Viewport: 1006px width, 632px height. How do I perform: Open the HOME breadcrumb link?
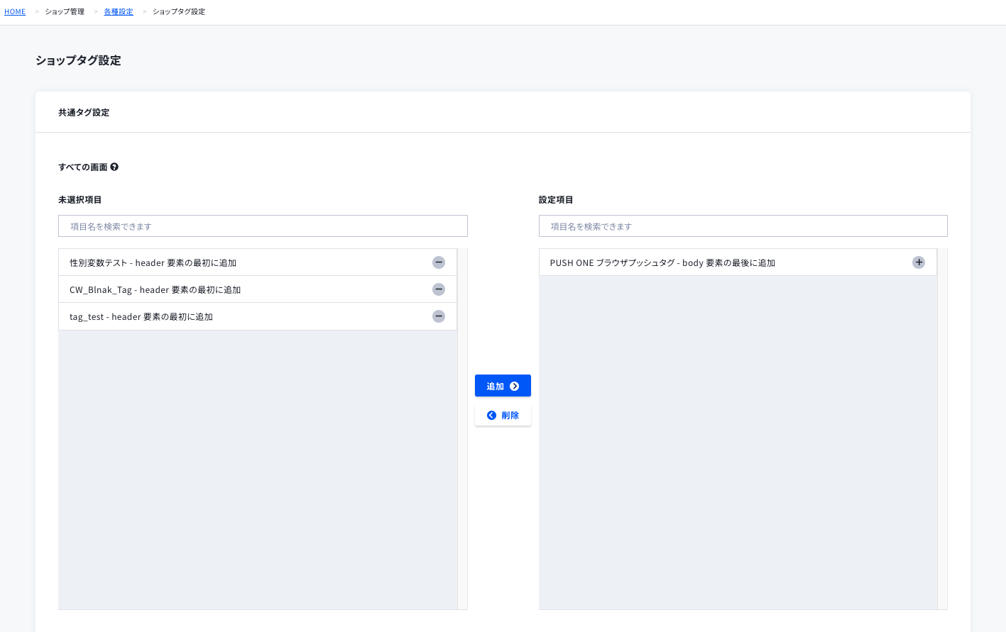tap(15, 11)
